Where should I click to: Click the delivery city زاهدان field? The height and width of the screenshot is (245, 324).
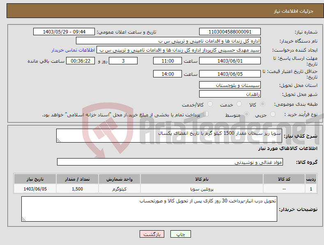pyautogui.click(x=230, y=94)
